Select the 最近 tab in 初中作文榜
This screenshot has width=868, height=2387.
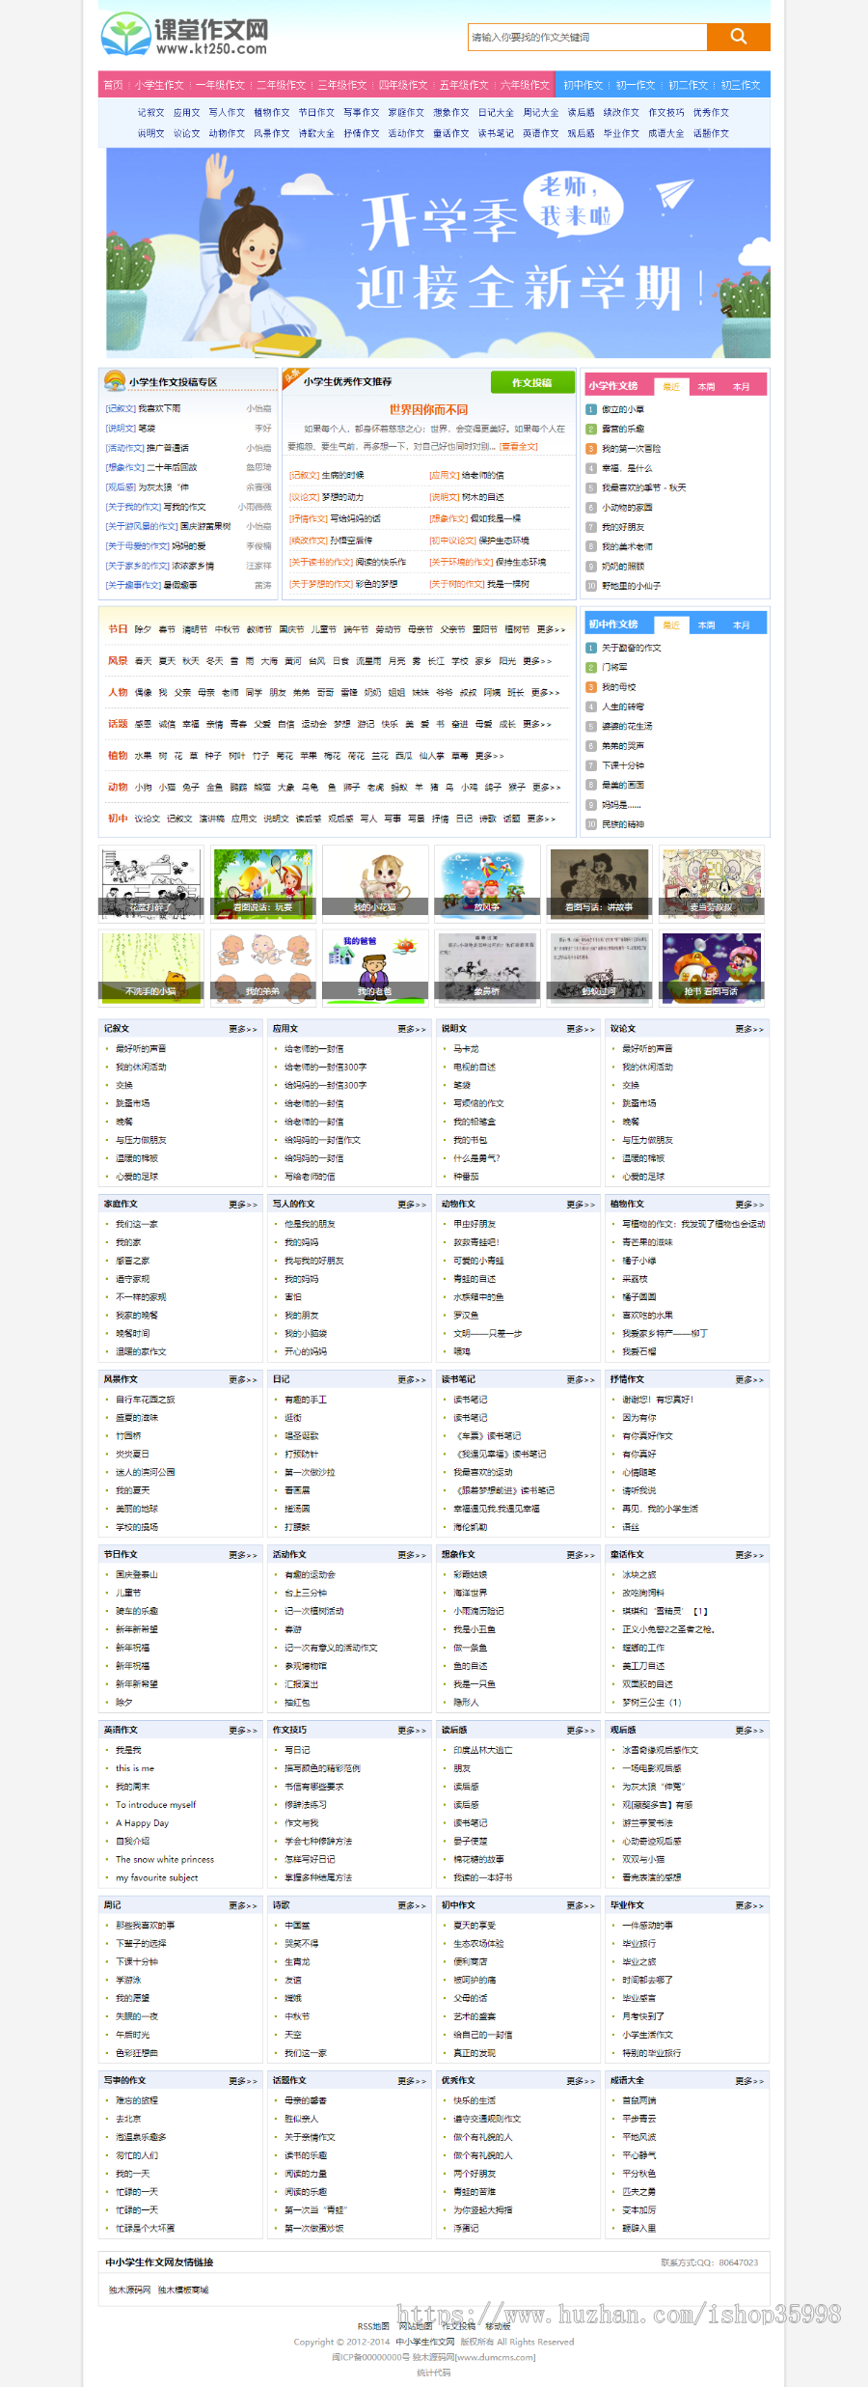tap(671, 625)
